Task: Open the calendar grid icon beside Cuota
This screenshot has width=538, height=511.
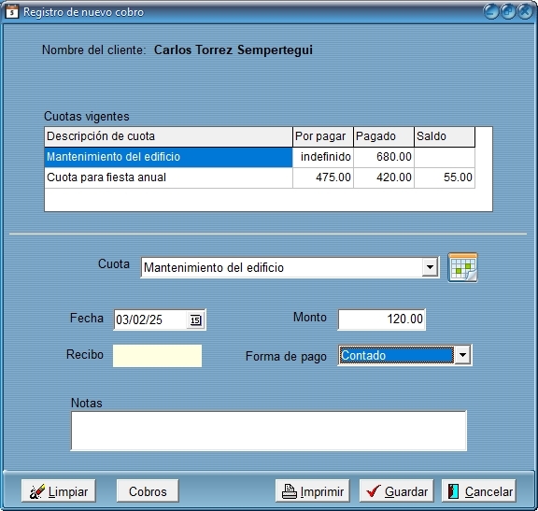Action: click(462, 268)
